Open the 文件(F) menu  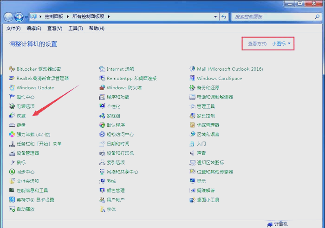[x=13, y=29]
